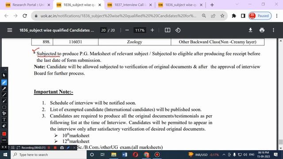The image size is (283, 159).
Task: Pause the screen recording
Action: [x=49, y=148]
